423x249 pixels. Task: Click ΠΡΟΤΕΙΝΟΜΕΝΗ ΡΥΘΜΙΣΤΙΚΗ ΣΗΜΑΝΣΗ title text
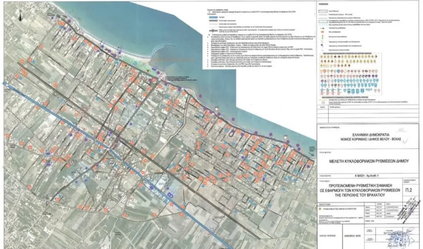tap(360, 186)
